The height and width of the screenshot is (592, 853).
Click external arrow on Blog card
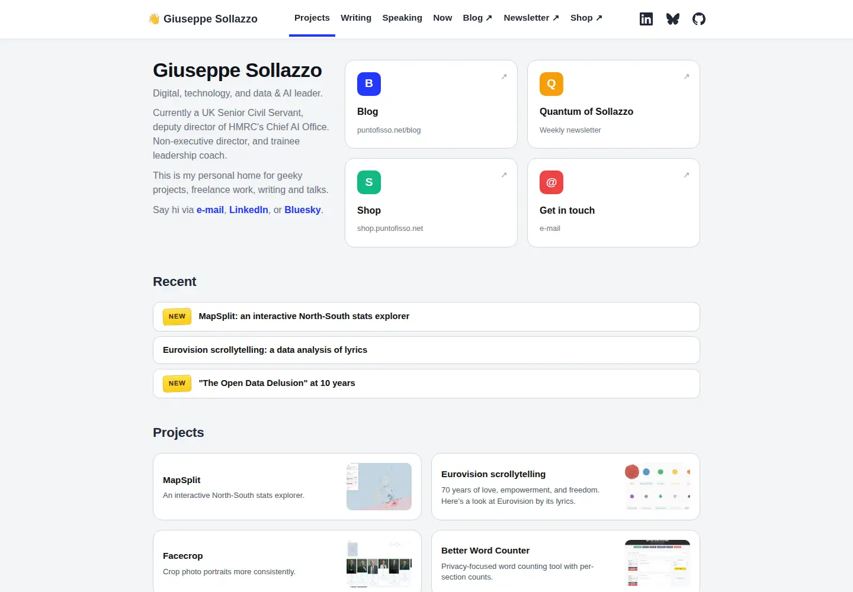point(504,76)
